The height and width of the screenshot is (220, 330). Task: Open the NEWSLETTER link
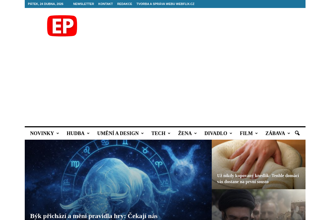84,4
